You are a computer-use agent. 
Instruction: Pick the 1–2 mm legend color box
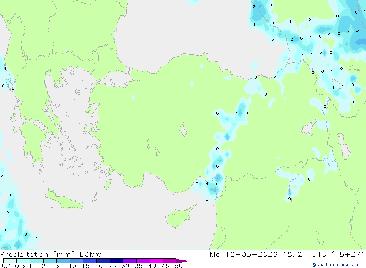(37, 261)
